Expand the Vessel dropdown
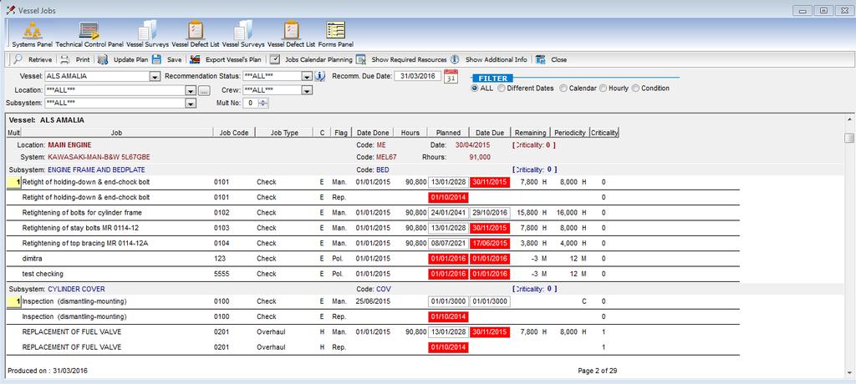856x384 pixels. [x=155, y=76]
